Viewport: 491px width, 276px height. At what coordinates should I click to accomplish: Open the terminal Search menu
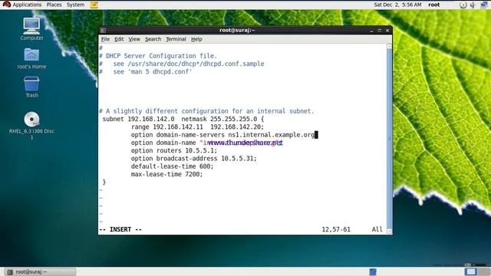(153, 39)
